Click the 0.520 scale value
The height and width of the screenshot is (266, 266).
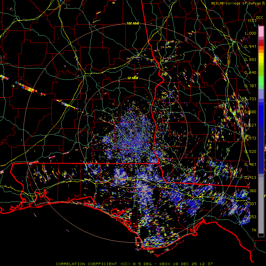point(250,151)
